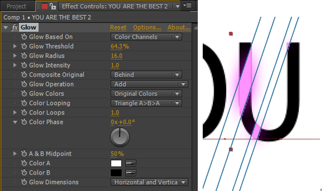The width and height of the screenshot is (322, 191).
Task: Open the Effect Controls layer selector dropdown
Action: coord(177,6)
